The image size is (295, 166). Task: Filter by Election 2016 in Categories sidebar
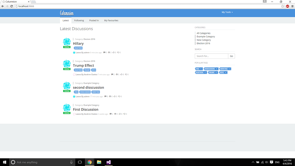click(203, 44)
